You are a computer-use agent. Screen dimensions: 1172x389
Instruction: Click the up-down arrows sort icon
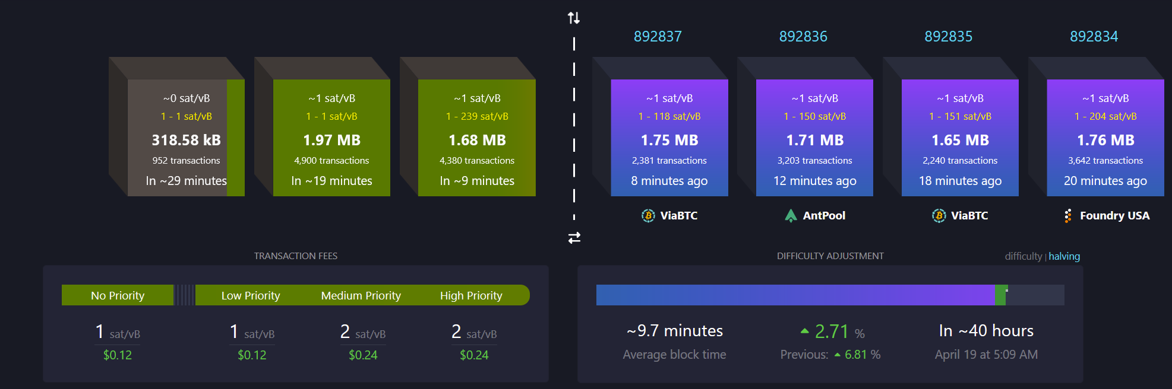pos(573,18)
